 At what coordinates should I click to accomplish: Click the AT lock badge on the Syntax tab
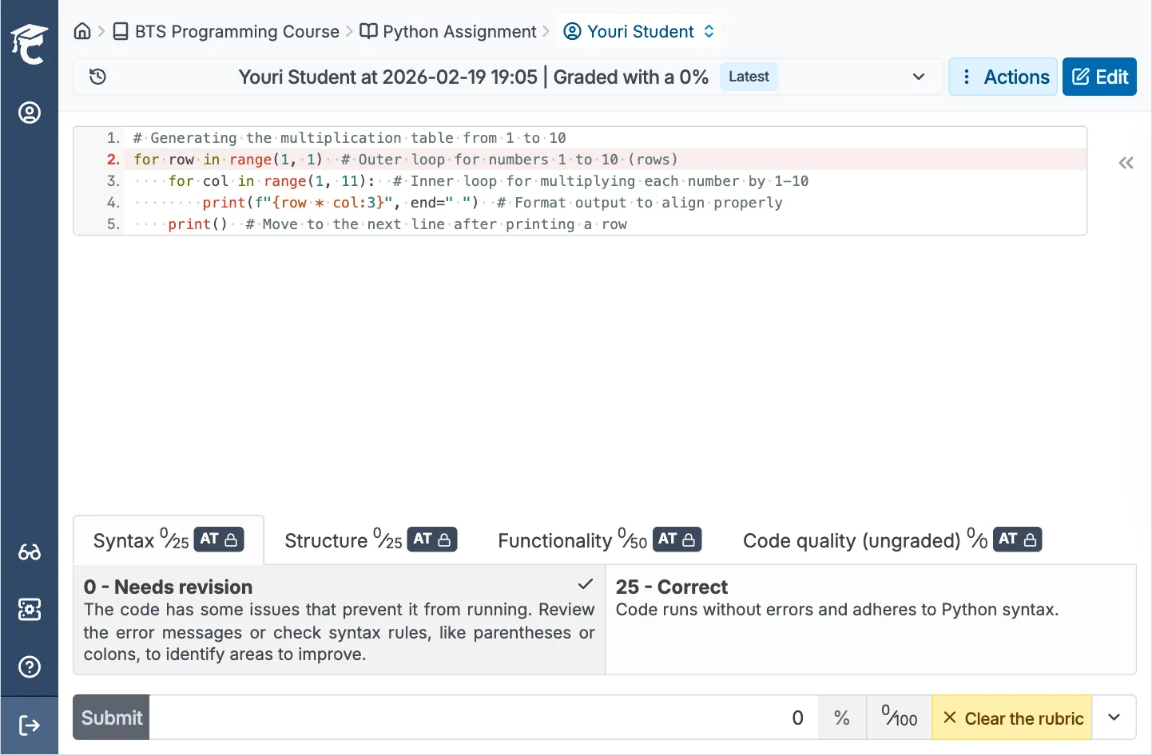pyautogui.click(x=218, y=539)
